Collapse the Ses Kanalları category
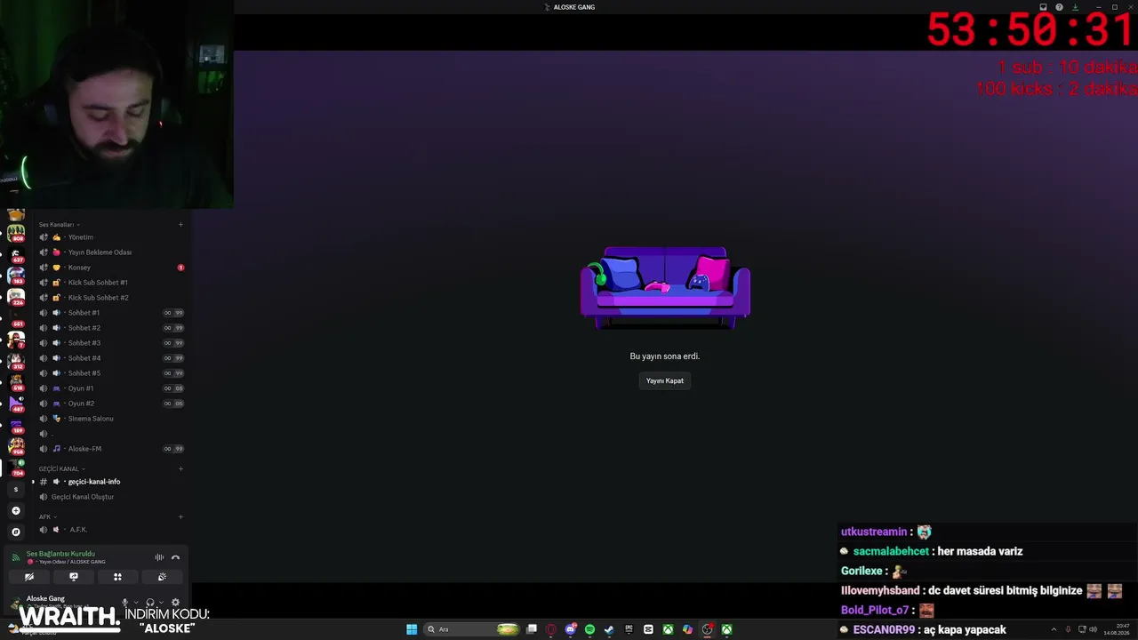This screenshot has width=1138, height=640. coord(60,225)
